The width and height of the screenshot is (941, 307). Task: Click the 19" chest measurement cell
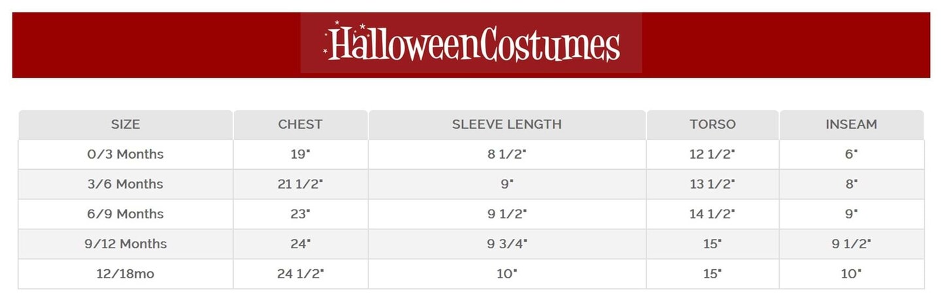300,154
